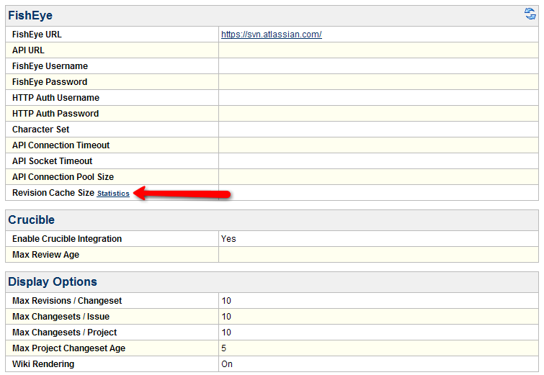
Task: Select the HTTP Auth Username label
Action: 55,98
